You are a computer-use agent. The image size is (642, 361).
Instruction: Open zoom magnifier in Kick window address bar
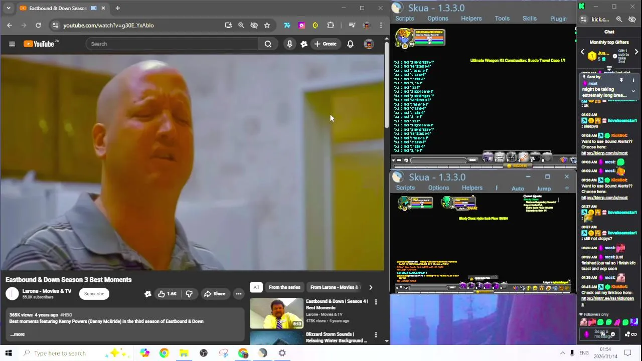point(619,19)
